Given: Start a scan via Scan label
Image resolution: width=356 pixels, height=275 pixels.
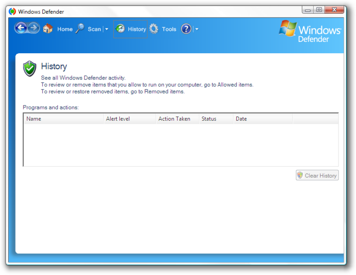Looking at the screenshot, I should point(94,29).
